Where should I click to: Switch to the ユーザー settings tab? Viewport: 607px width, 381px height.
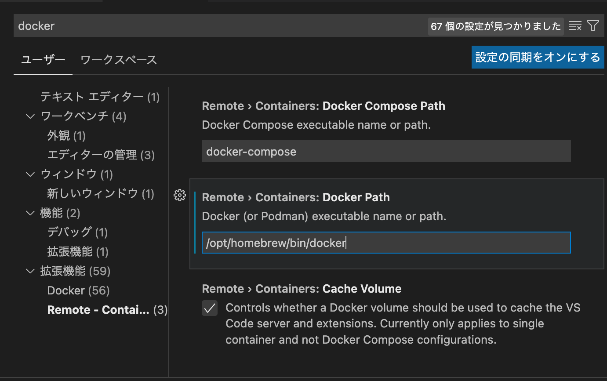(x=43, y=60)
